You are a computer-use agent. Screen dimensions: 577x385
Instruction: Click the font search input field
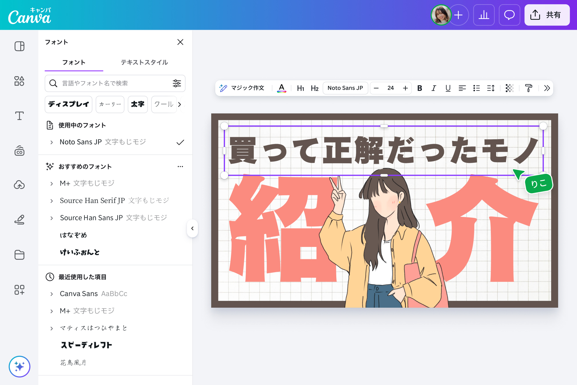(115, 83)
